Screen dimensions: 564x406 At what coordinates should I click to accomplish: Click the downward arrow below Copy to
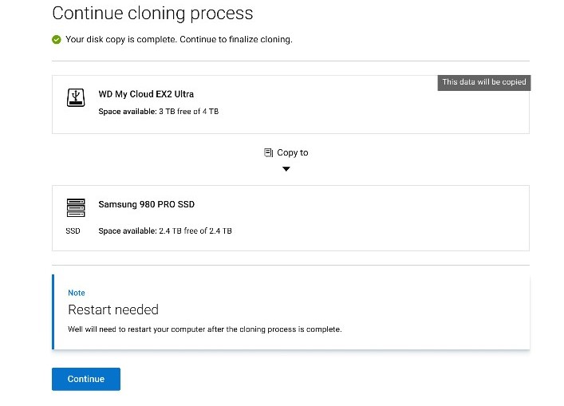coord(286,169)
